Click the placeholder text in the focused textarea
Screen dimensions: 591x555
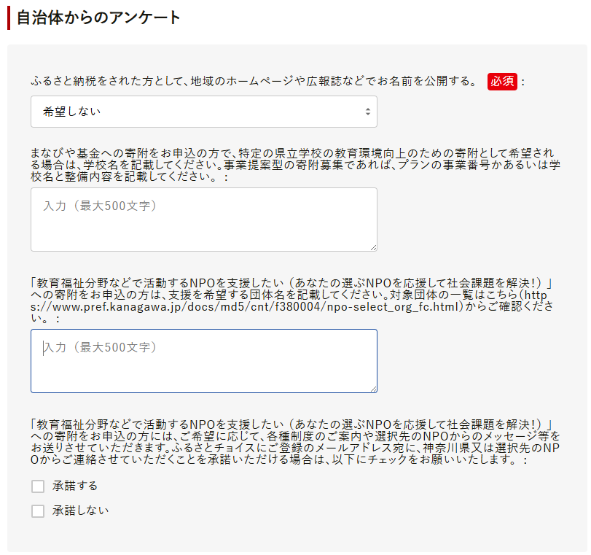[100, 348]
